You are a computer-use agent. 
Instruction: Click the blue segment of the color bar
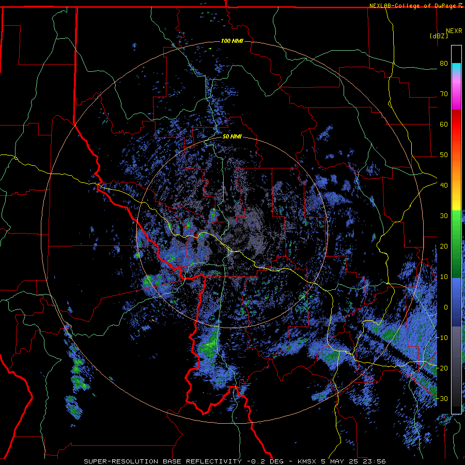coord(456,302)
